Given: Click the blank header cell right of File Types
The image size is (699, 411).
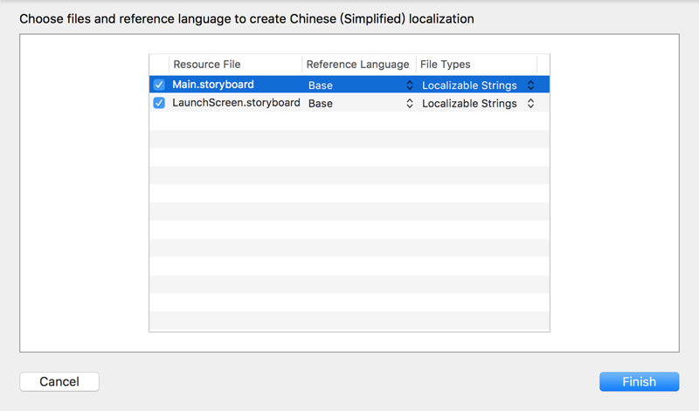Looking at the screenshot, I should (x=543, y=65).
